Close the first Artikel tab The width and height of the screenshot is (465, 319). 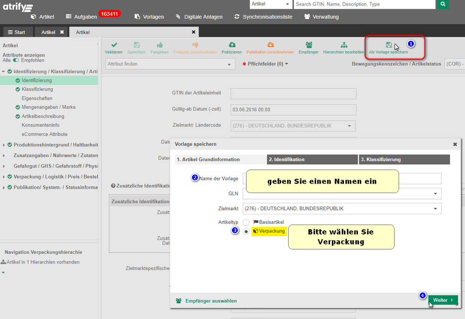pos(62,32)
